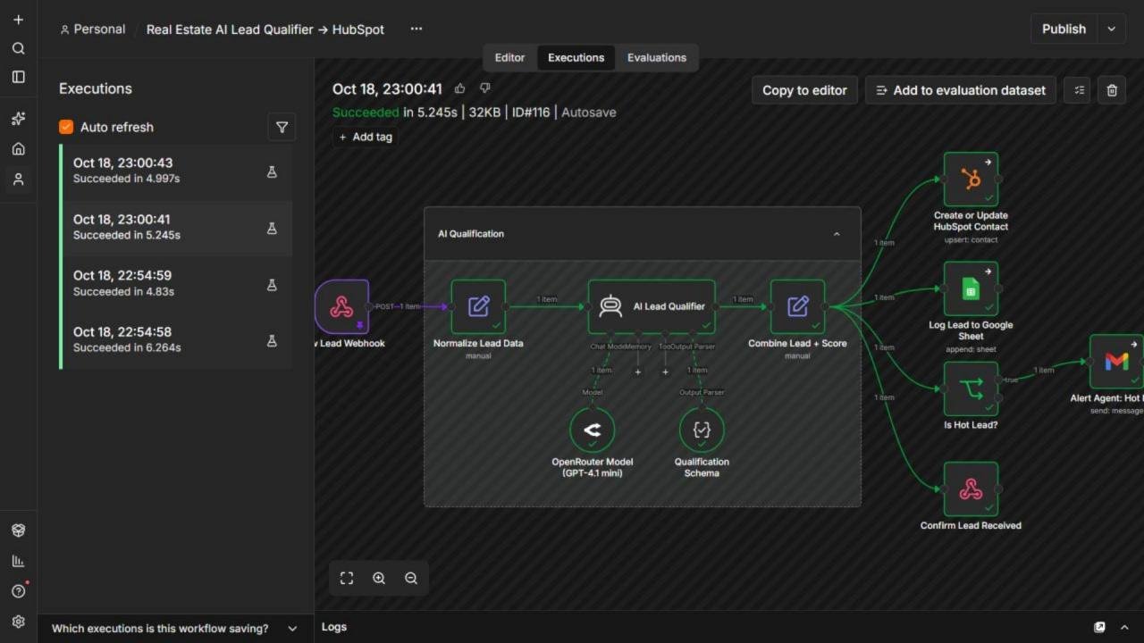Zoom out on the canvas
Image resolution: width=1144 pixels, height=643 pixels.
click(411, 578)
